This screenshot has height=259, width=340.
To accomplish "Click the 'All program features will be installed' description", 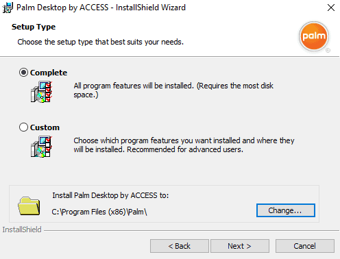I will point(173,90).
